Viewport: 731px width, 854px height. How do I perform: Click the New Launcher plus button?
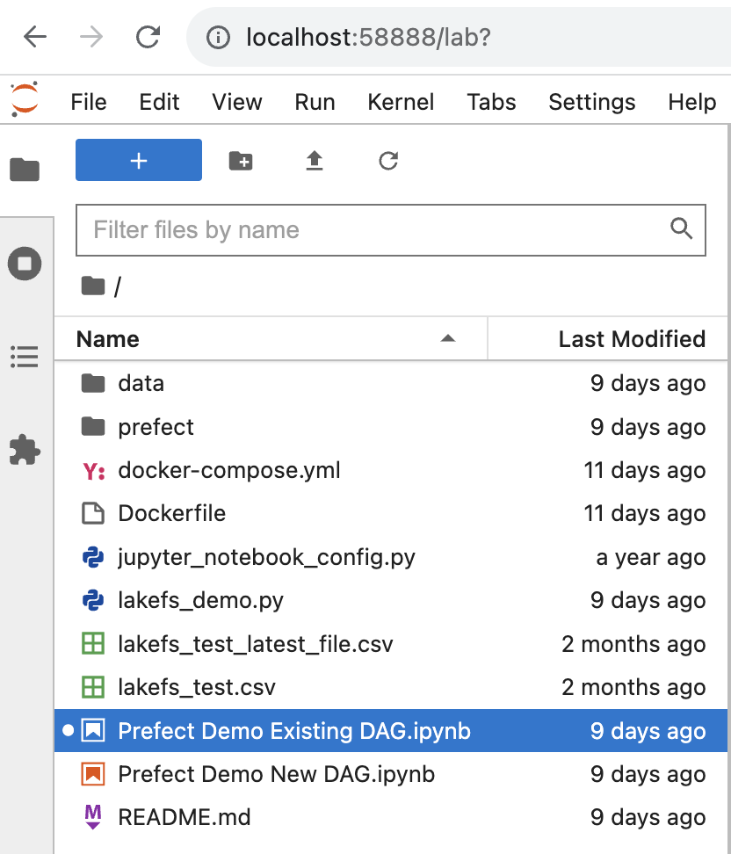coord(138,160)
